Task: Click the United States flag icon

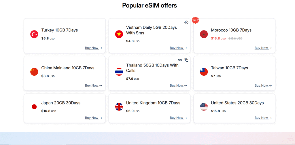Action: 204,107
